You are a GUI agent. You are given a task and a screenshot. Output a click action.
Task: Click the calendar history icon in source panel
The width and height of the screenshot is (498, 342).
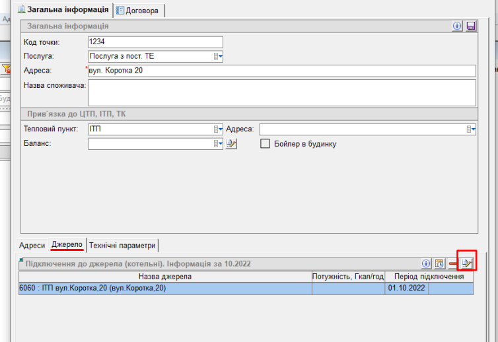point(439,263)
